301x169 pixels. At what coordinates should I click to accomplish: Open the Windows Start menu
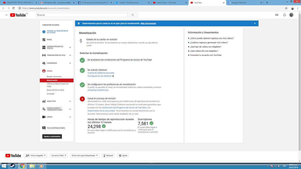(x=4, y=166)
